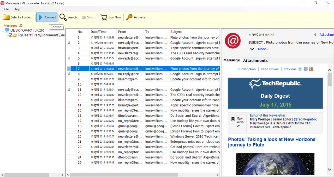The image size is (334, 177).
Task: Click message list scrollbar right arrow
Action: tap(218, 175)
